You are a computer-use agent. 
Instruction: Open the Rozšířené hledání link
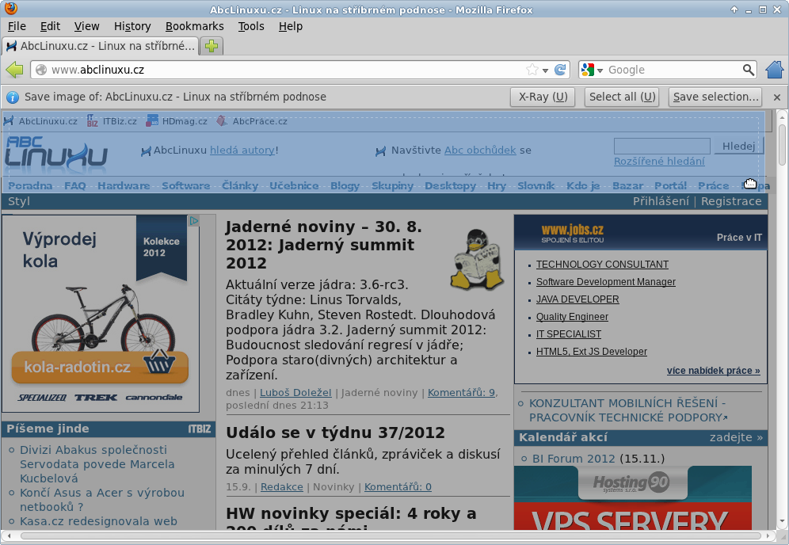pyautogui.click(x=659, y=161)
